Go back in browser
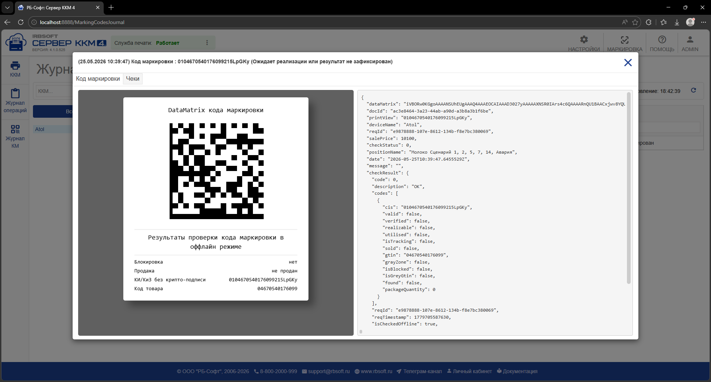This screenshot has width=711, height=382. 7,22
